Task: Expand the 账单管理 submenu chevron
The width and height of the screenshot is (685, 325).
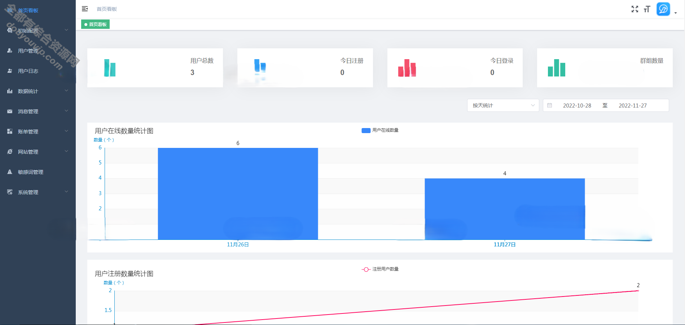Action: point(66,131)
